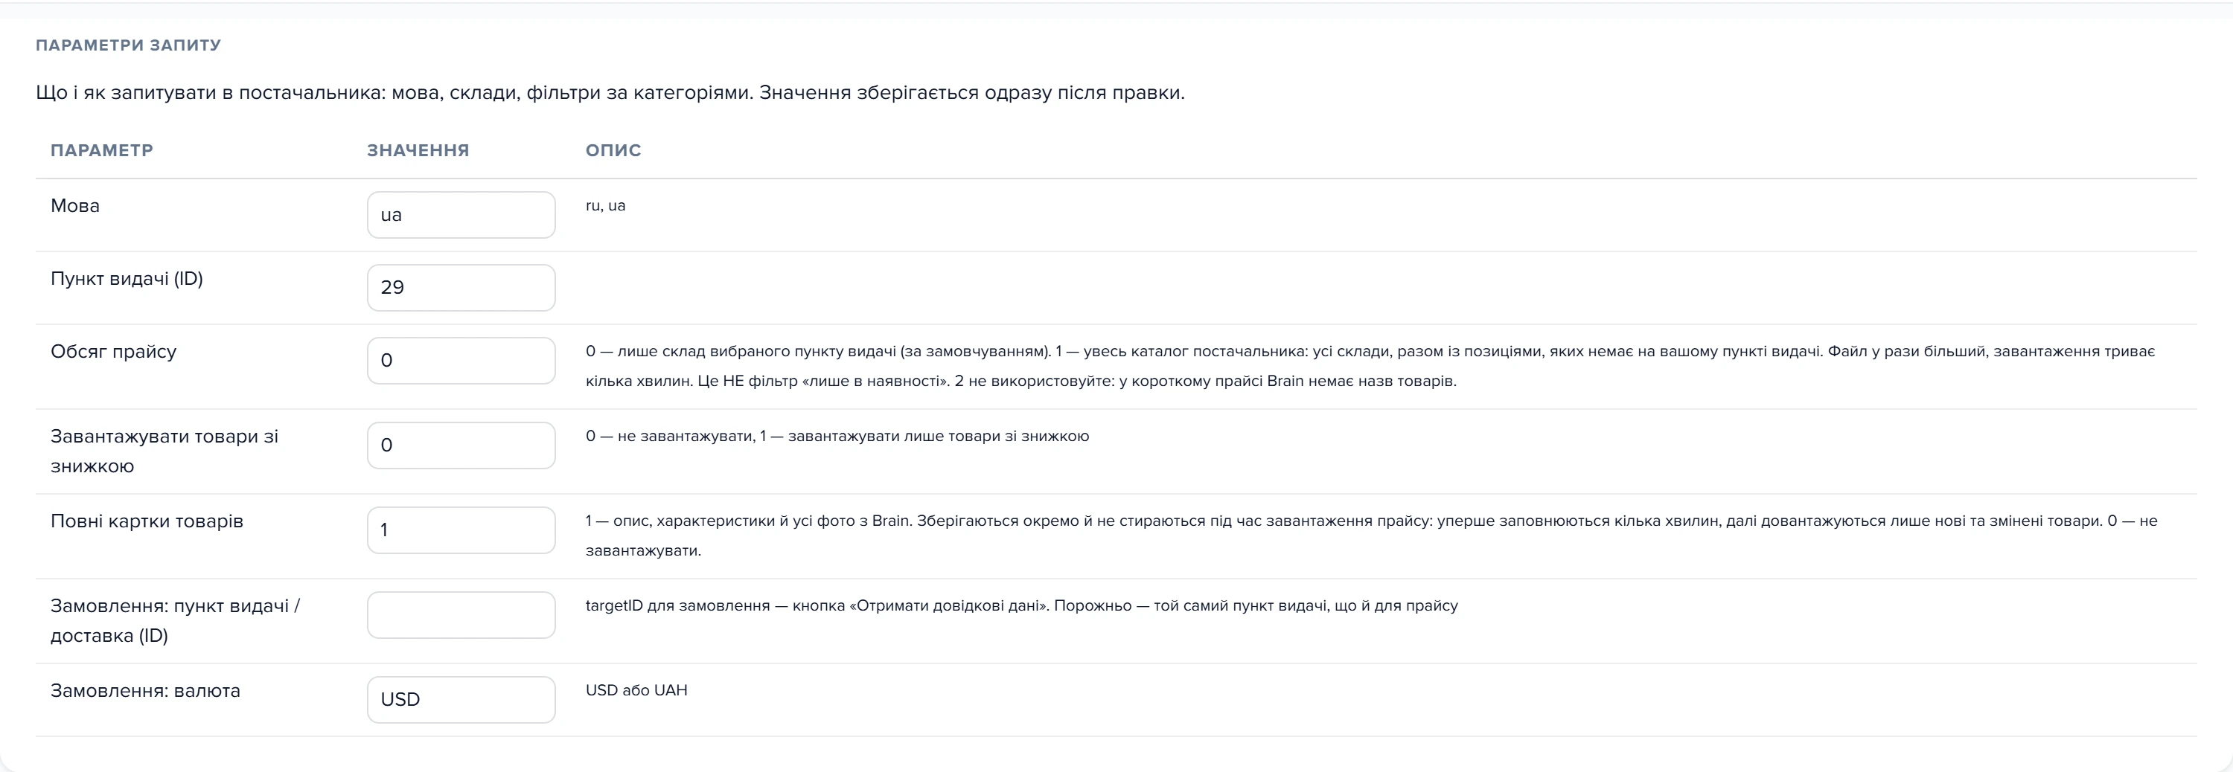The image size is (2233, 772).
Task: Click the Обсяг прайсу parameter label
Action: (114, 352)
